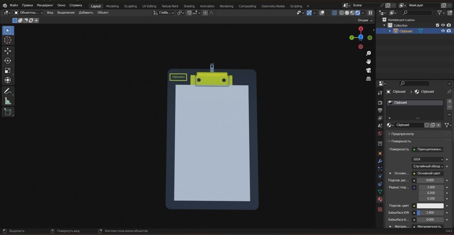The width and height of the screenshot is (454, 235).
Task: Open the Modifier properties tab
Action: tap(380, 161)
